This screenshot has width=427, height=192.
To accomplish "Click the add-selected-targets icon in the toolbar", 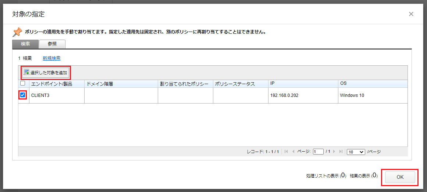I will pos(26,73).
